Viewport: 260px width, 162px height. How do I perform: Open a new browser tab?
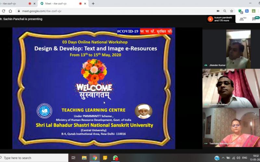point(93,4)
